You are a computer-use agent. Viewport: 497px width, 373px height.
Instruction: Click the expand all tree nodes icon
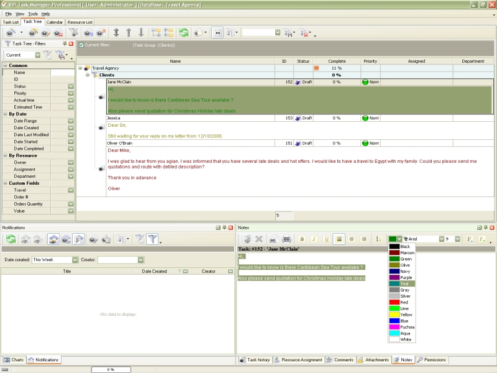tap(156, 32)
